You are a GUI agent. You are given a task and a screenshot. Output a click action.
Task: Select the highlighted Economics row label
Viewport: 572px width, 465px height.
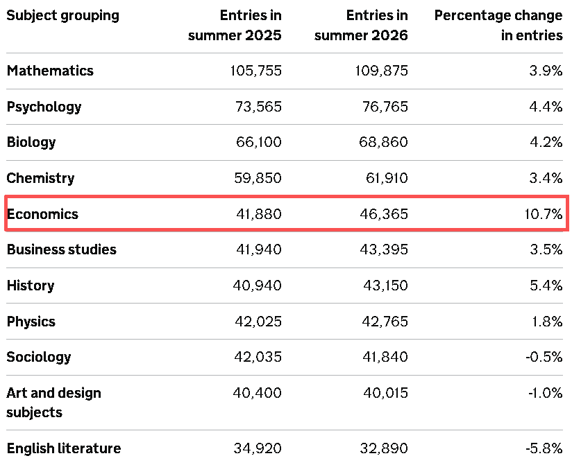[x=42, y=214]
